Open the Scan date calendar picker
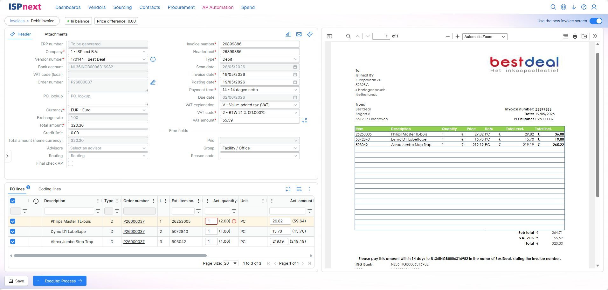Screen dimensions: 608x290 (295, 67)
